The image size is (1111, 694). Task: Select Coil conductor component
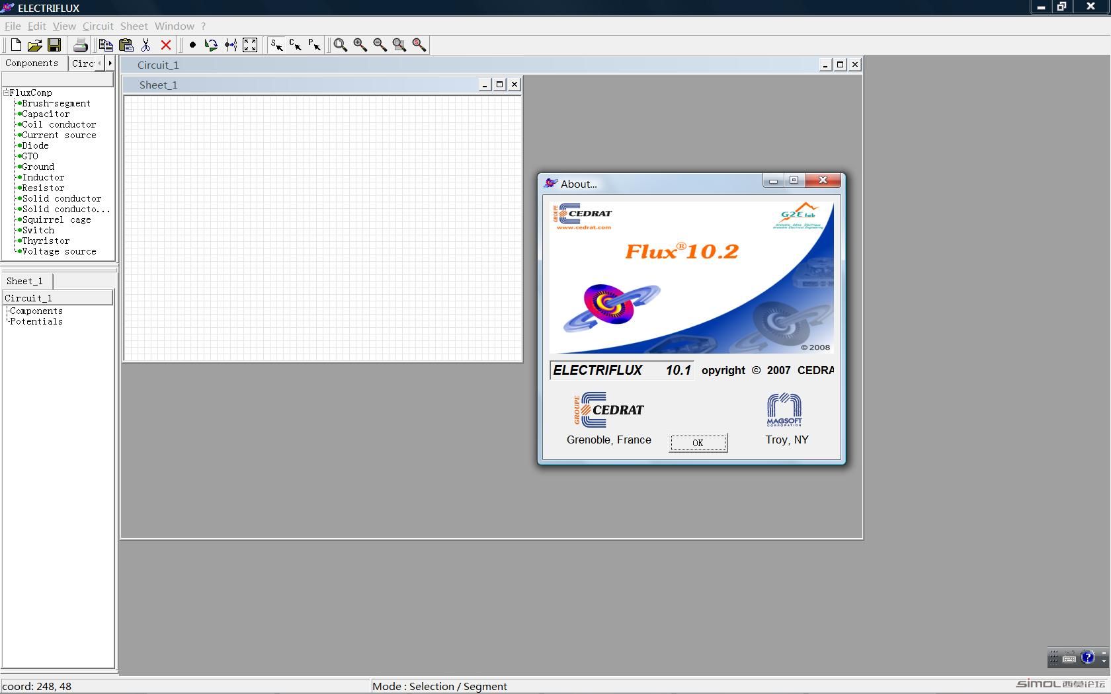click(59, 125)
